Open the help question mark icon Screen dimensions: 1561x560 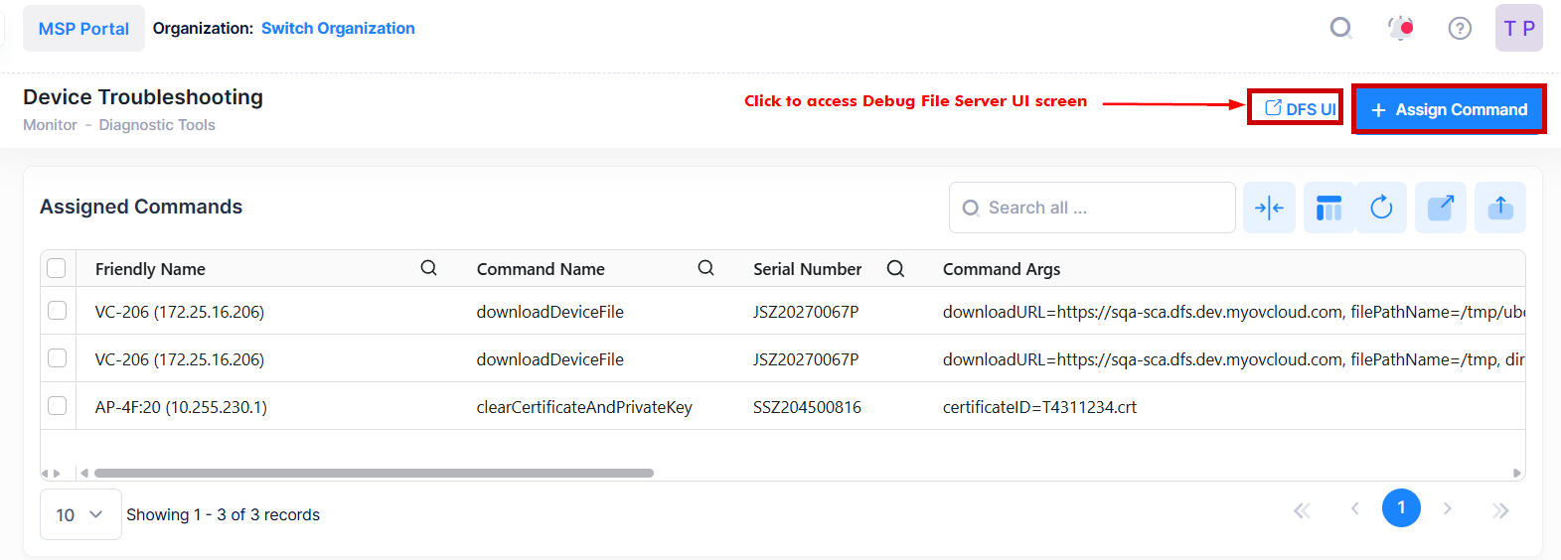[1460, 28]
